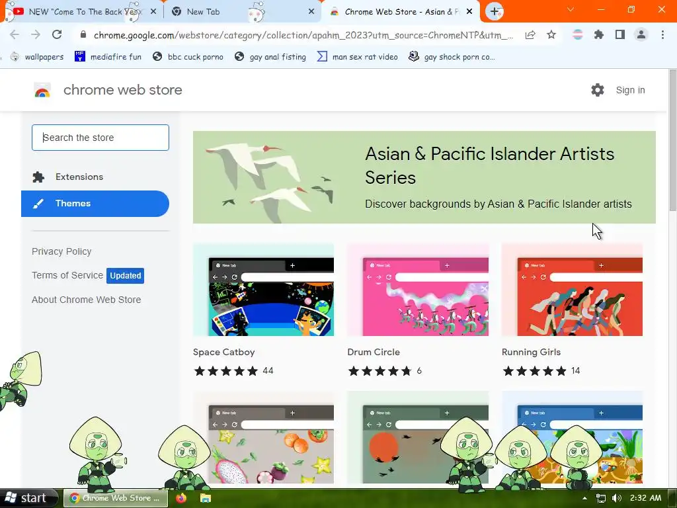Screen dimensions: 677x508
Task: Open the Extensions puzzle-piece menu in toolbar
Action: click(x=599, y=35)
